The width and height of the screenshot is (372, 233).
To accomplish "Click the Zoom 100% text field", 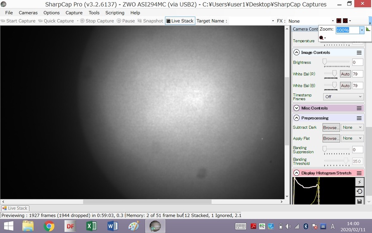I will tap(348, 30).
